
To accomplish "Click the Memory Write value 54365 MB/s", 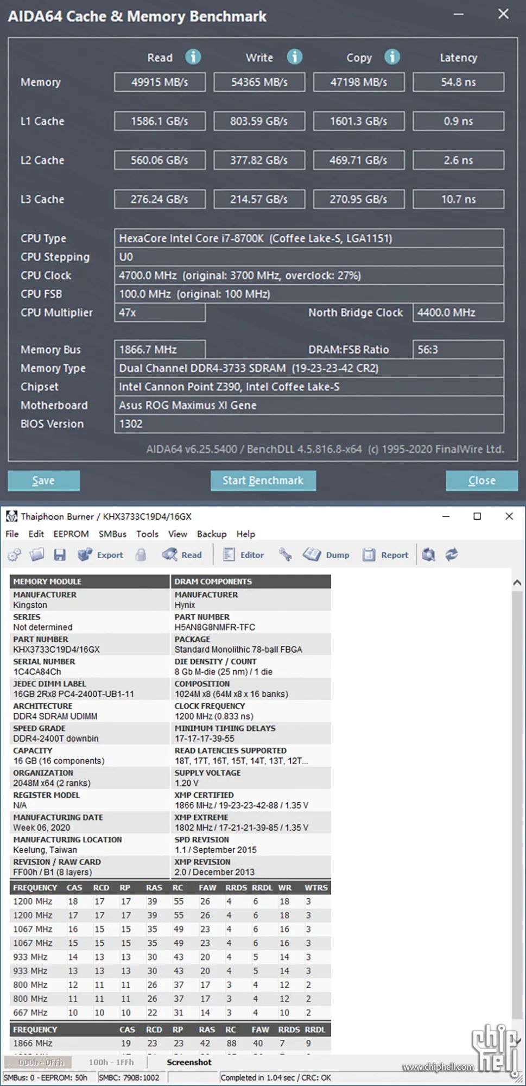I will coord(259,82).
